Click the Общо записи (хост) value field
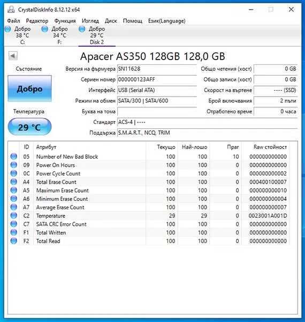The width and height of the screenshot is (305, 322). [276, 79]
